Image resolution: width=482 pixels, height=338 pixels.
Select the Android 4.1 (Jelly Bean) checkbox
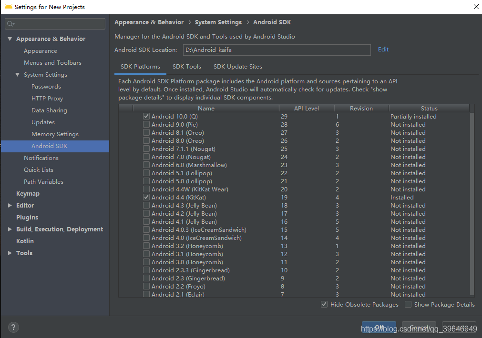[x=146, y=221]
